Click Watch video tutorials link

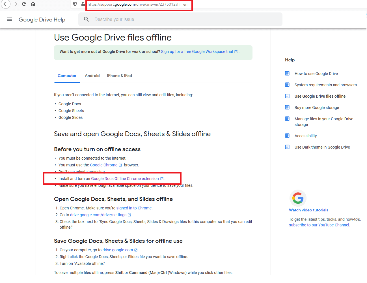click(x=308, y=210)
